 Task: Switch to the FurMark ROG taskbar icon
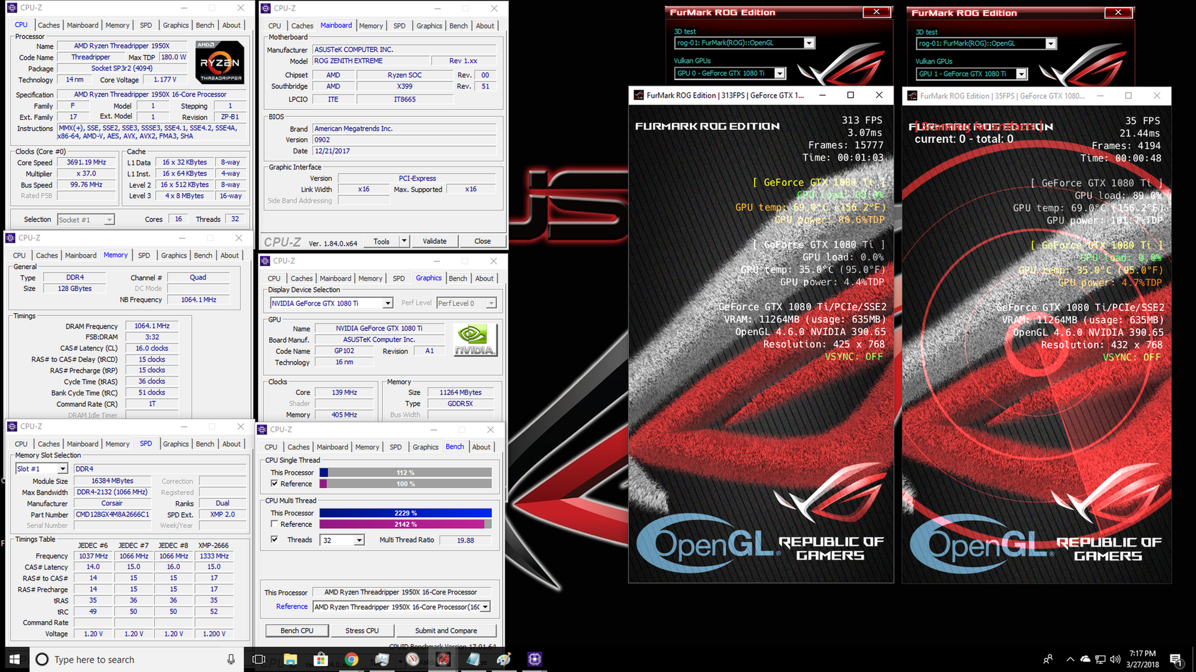pyautogui.click(x=443, y=660)
